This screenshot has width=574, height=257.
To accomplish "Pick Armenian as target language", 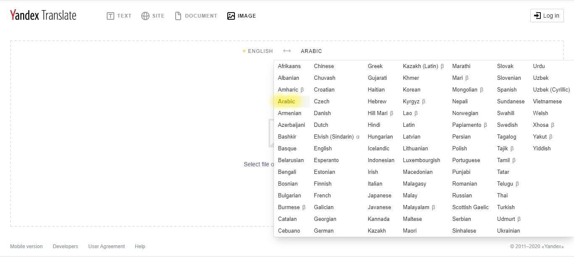I will 290,113.
